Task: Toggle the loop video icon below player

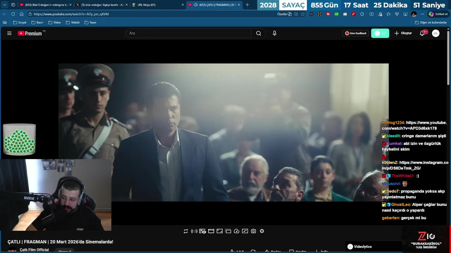Action: (186, 231)
